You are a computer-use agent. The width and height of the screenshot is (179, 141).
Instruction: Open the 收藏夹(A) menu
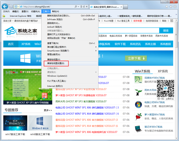point(36,11)
